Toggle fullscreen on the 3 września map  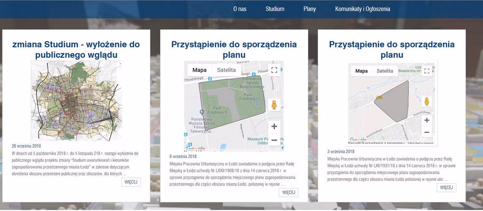click(x=426, y=71)
